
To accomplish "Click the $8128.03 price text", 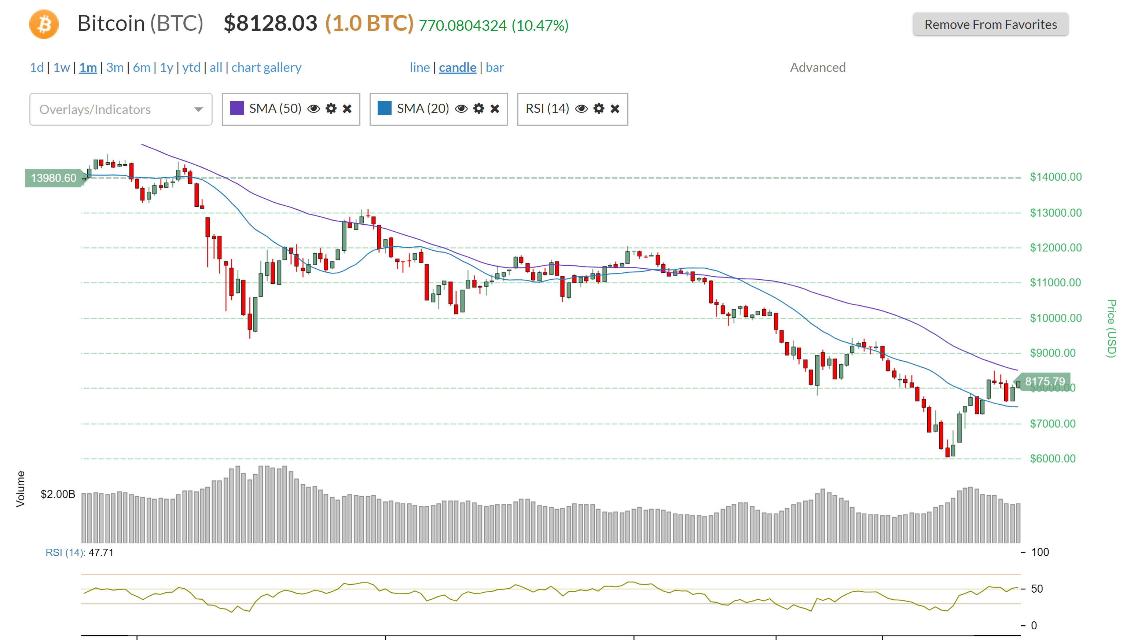I will [270, 23].
